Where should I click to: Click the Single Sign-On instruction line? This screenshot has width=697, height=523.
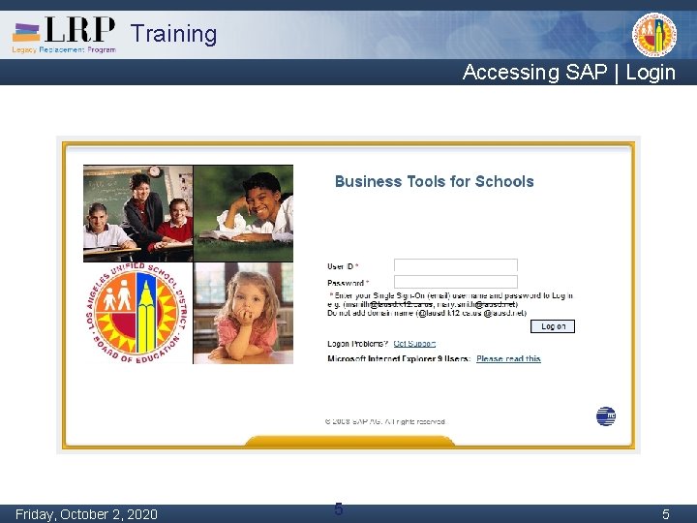451,295
